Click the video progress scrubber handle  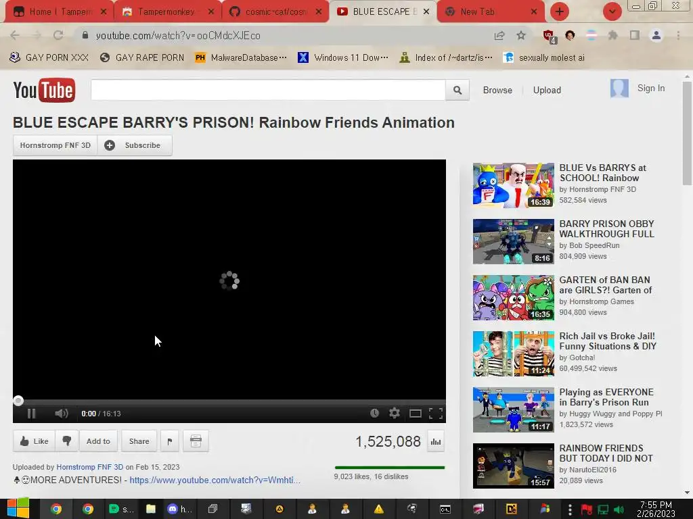[18, 400]
